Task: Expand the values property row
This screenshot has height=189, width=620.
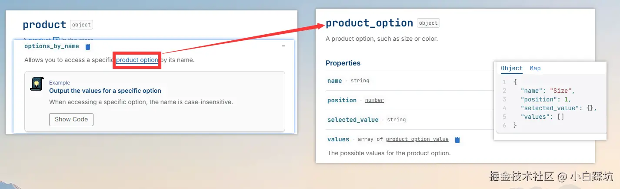Action: (338, 139)
